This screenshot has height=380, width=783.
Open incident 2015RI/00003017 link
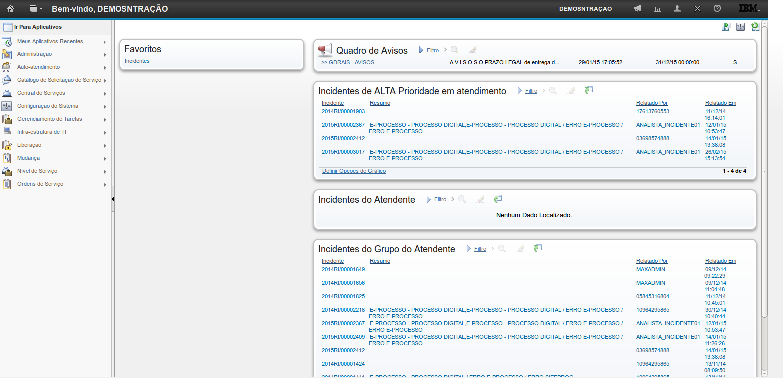click(343, 152)
